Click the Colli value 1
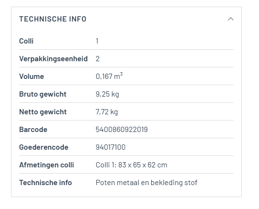This screenshot has width=259, height=209. point(97,41)
